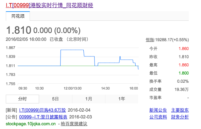This screenshot has width=201, height=129.
Task: Click the 给百度提建议 feedback link
Action: pos(74,124)
